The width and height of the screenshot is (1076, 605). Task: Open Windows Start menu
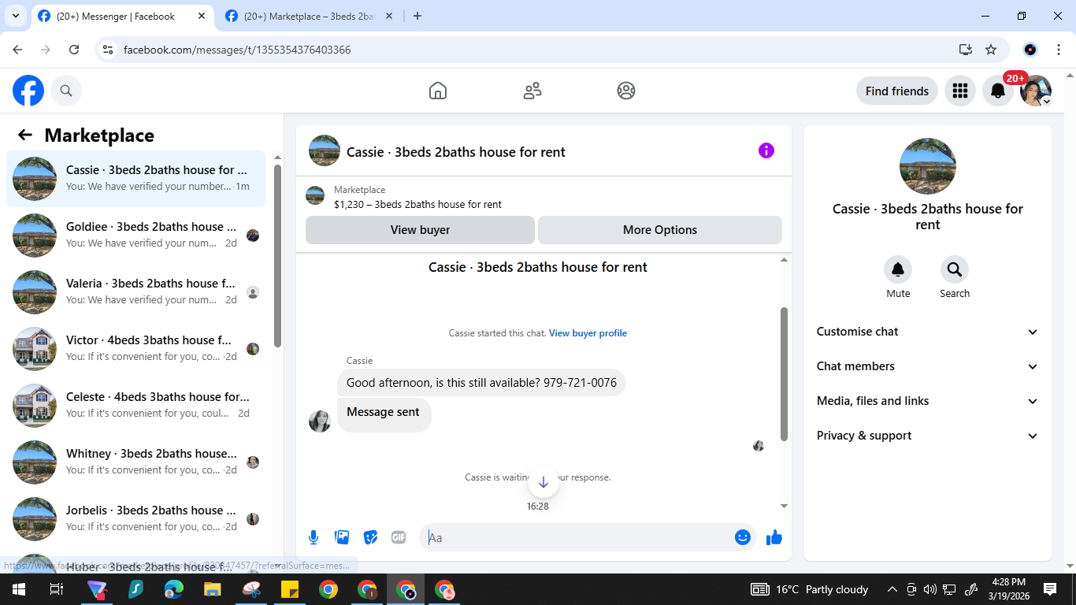pyautogui.click(x=19, y=589)
